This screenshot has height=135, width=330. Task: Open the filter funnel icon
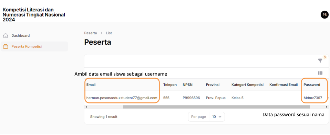[x=320, y=61]
